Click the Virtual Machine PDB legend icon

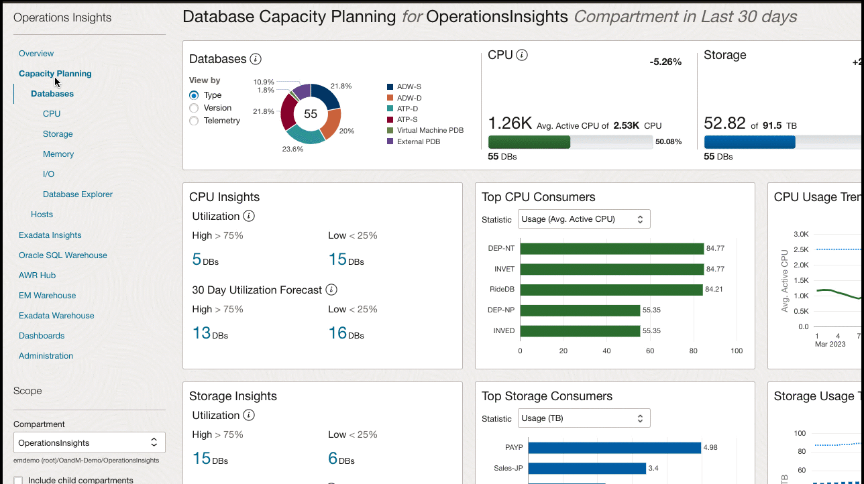pyautogui.click(x=390, y=130)
